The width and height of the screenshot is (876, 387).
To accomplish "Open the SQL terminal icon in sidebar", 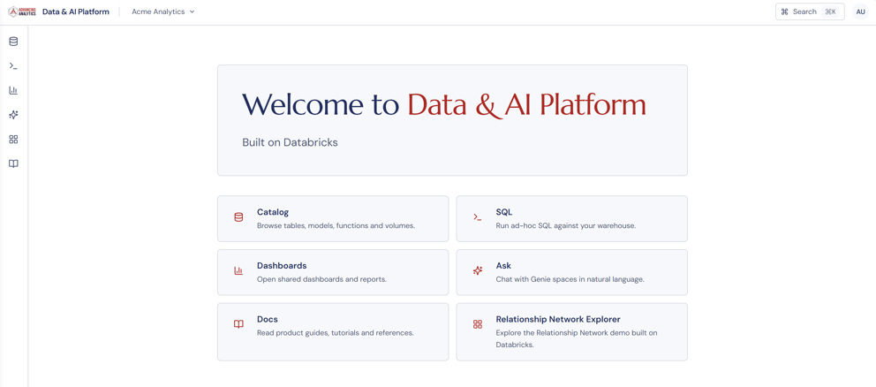I will coord(13,66).
